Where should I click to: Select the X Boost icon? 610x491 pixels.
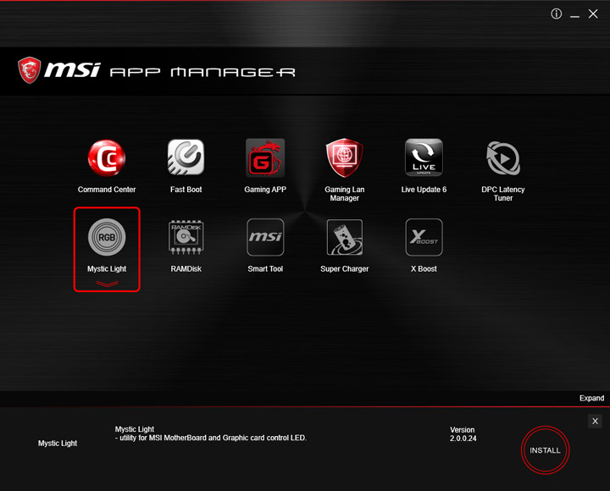(x=424, y=237)
